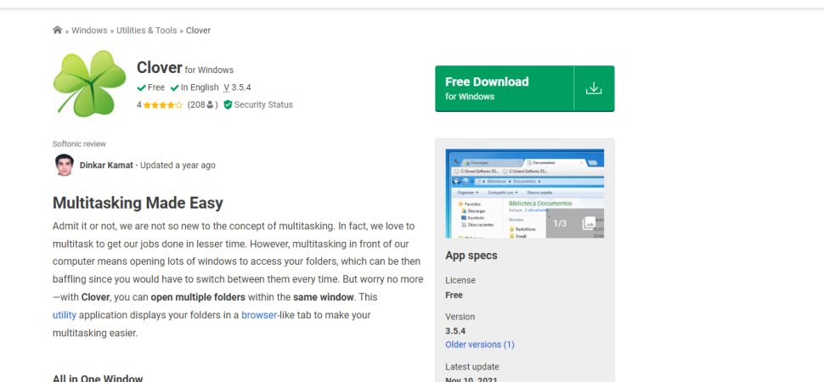The width and height of the screenshot is (824, 382).
Task: Click the 4-star rating stars
Action: click(x=162, y=105)
